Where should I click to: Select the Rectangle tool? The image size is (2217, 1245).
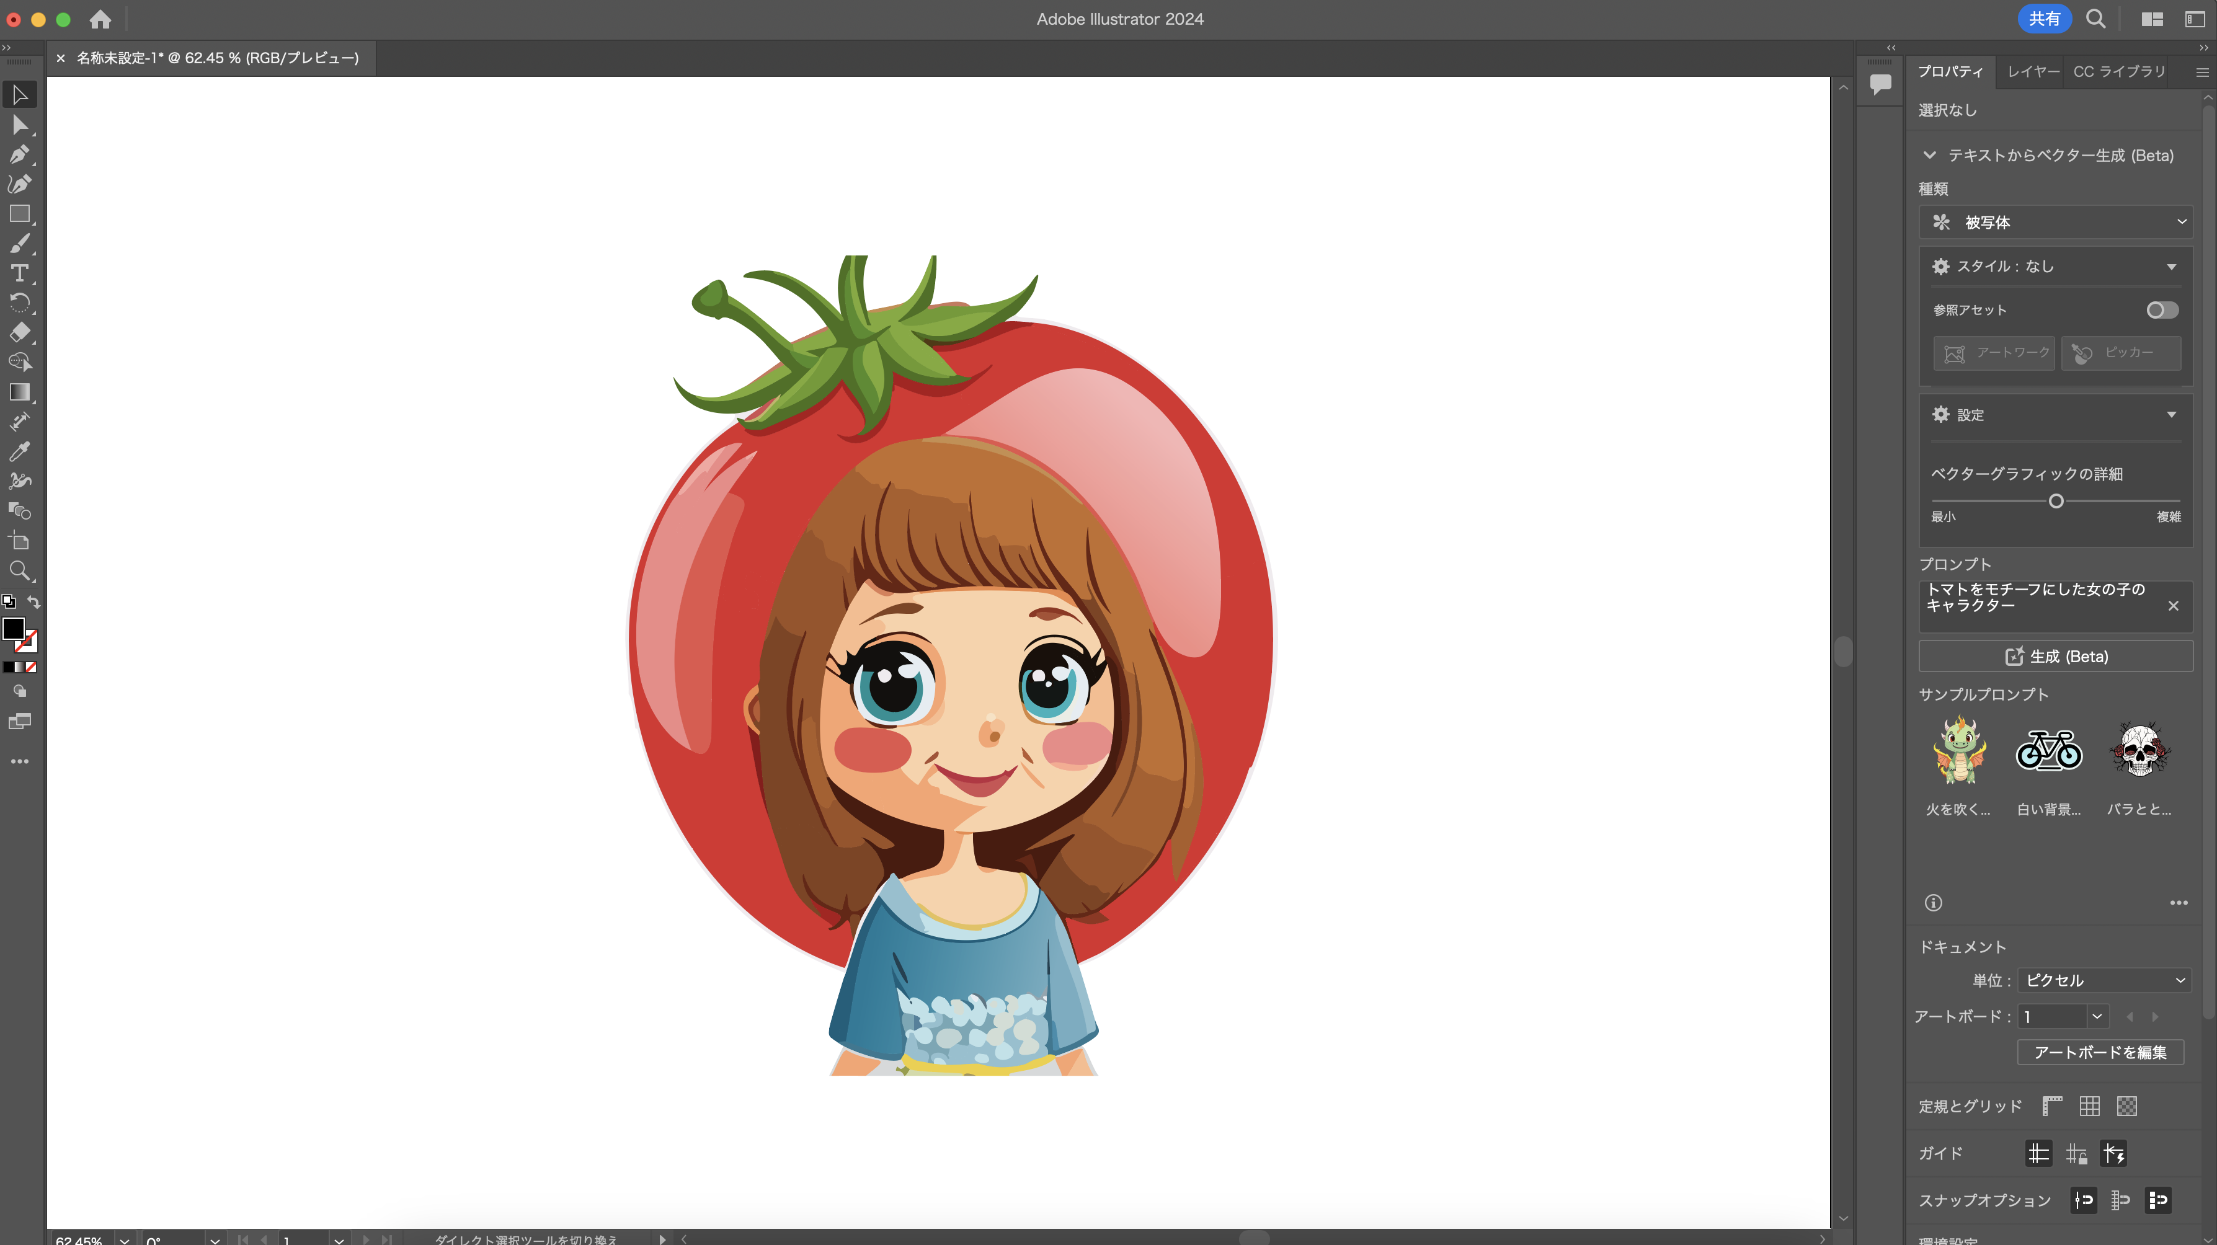pyautogui.click(x=20, y=213)
